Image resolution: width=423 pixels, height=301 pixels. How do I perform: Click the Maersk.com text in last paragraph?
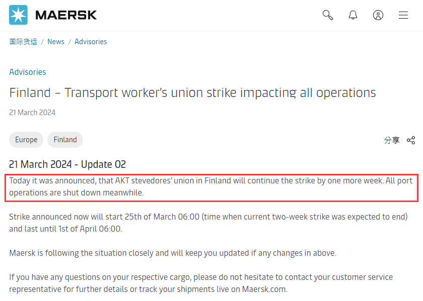click(264, 289)
